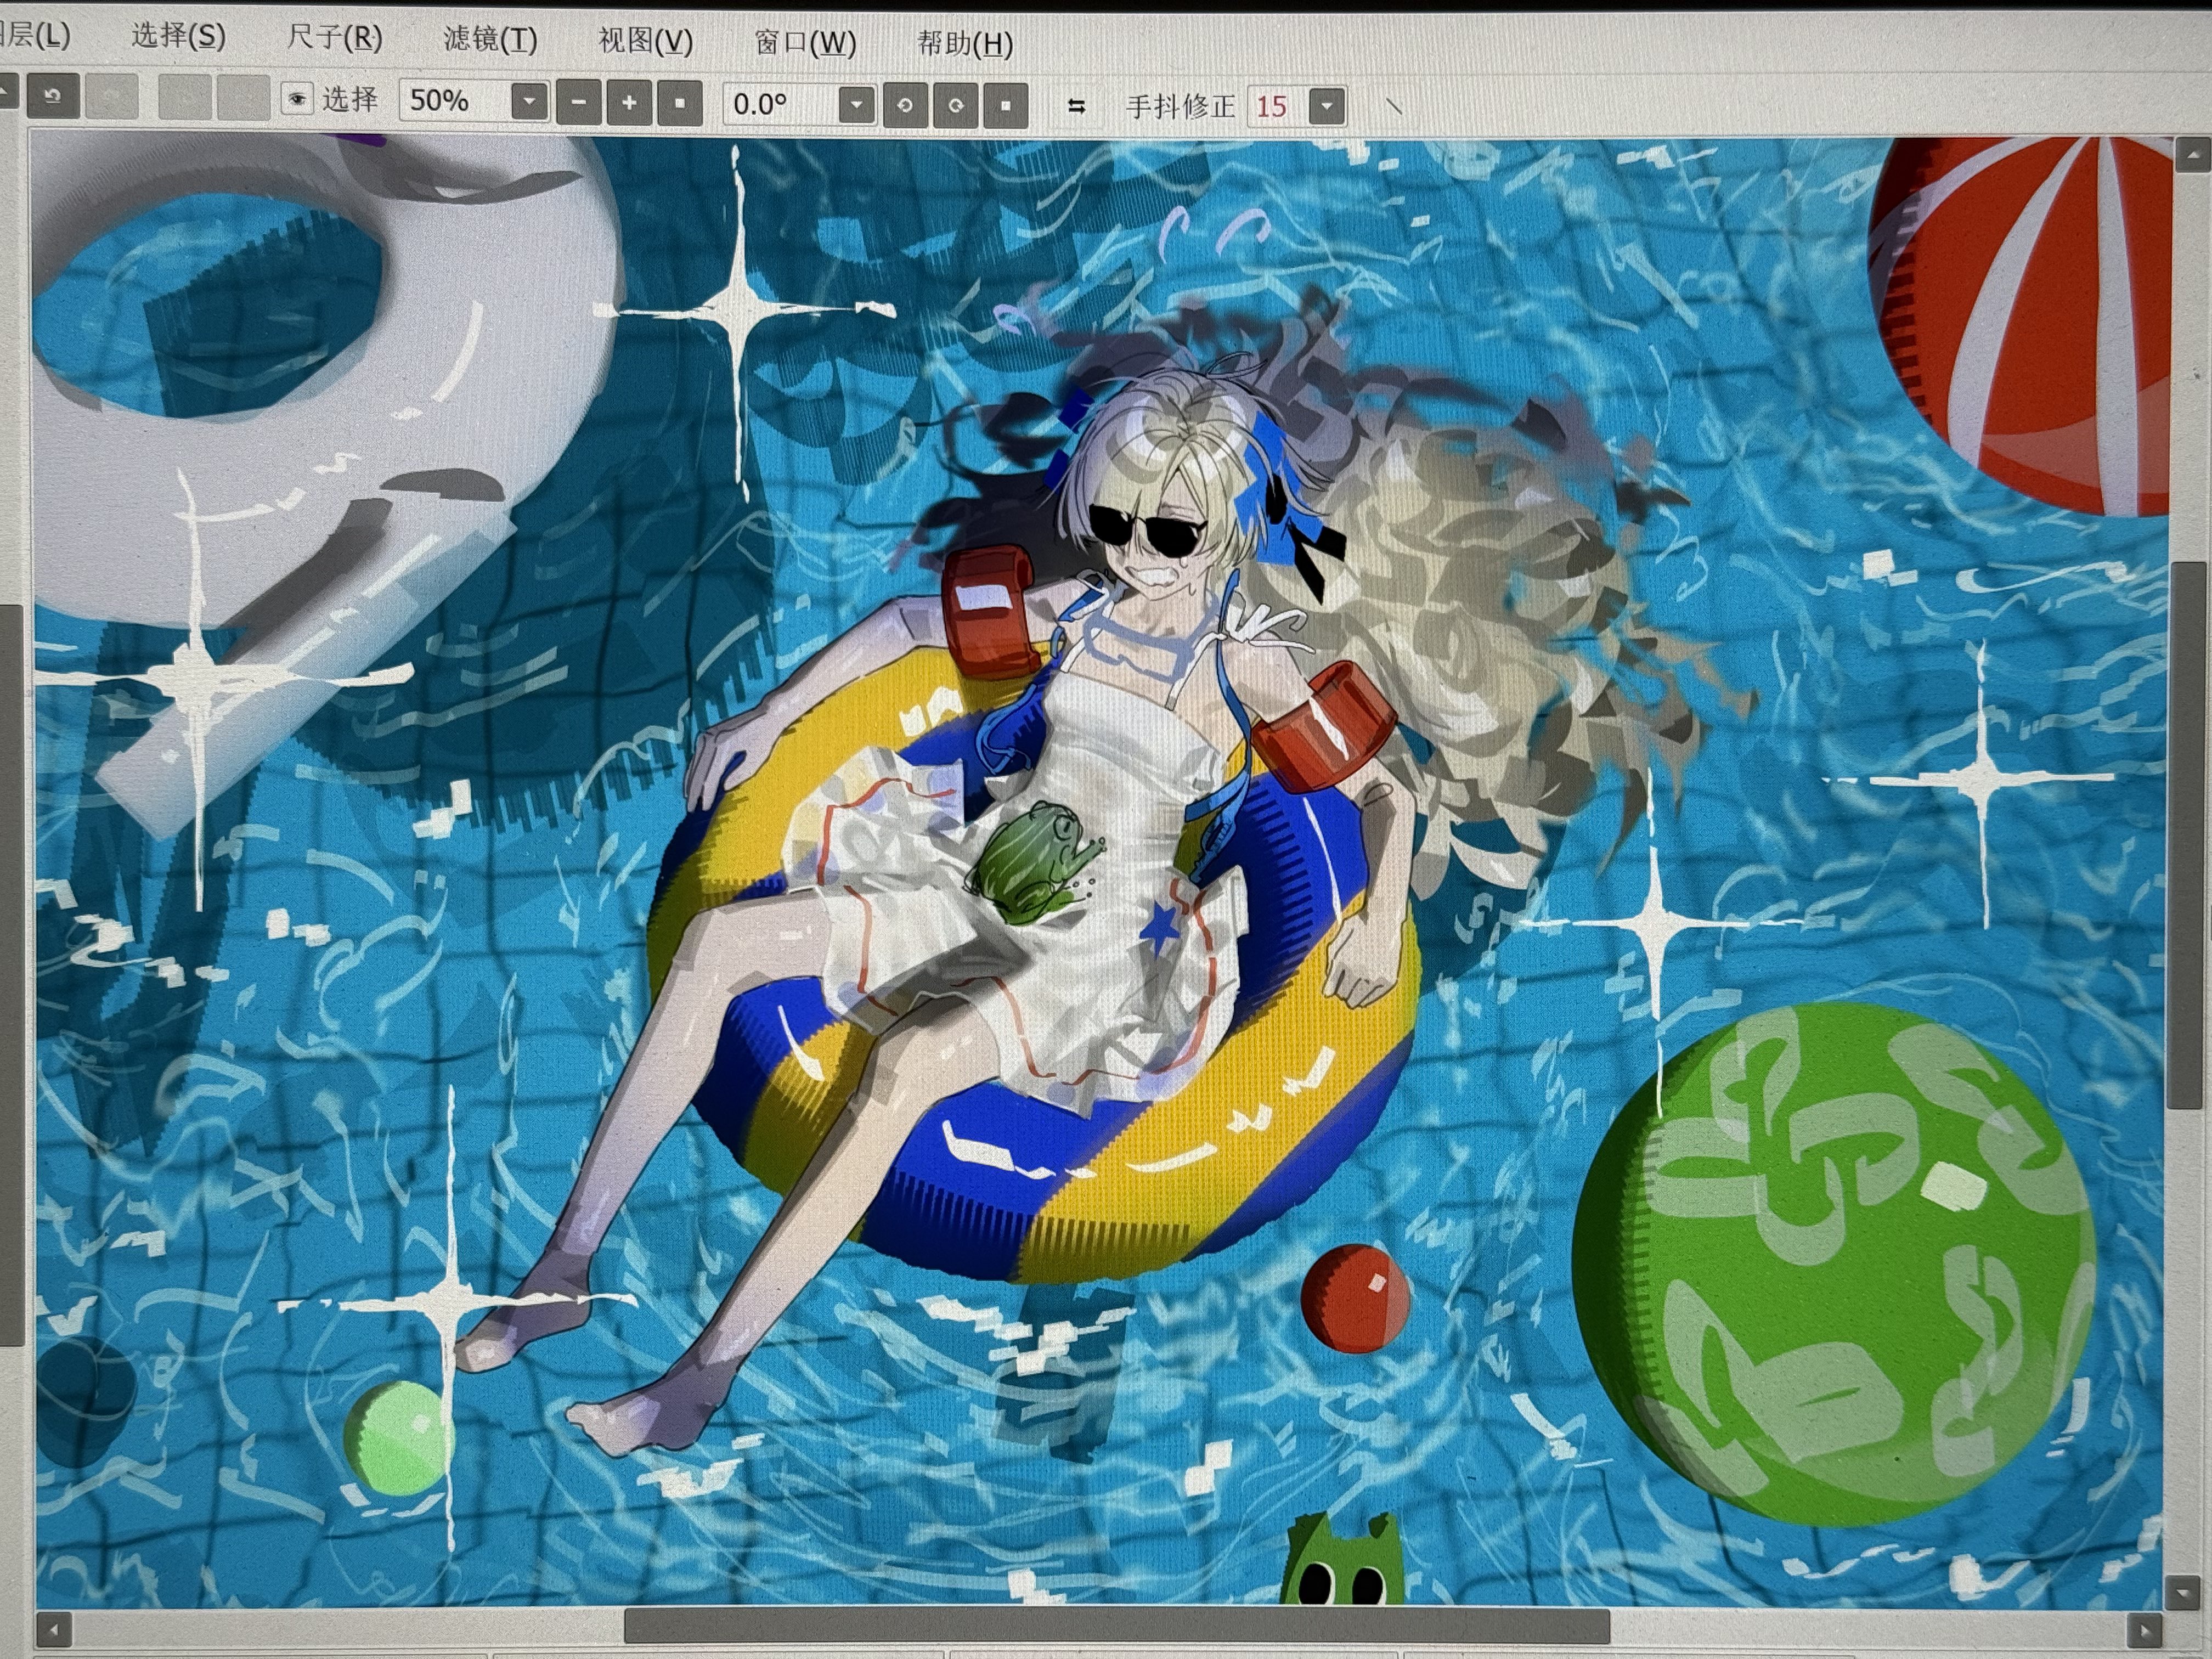Flip canvas horizontally with arrows icon
The image size is (2212, 1659).
1076,106
